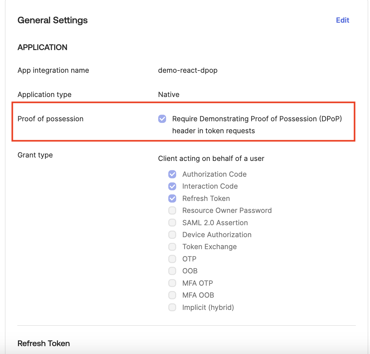370x354 pixels.
Task: Check the MFA OOB grant box
Action: [x=172, y=295]
